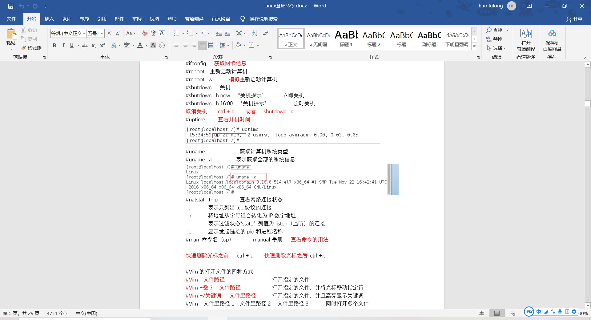The height and width of the screenshot is (320, 591).
Task: Switch to the Review tab
Action: [x=137, y=19]
